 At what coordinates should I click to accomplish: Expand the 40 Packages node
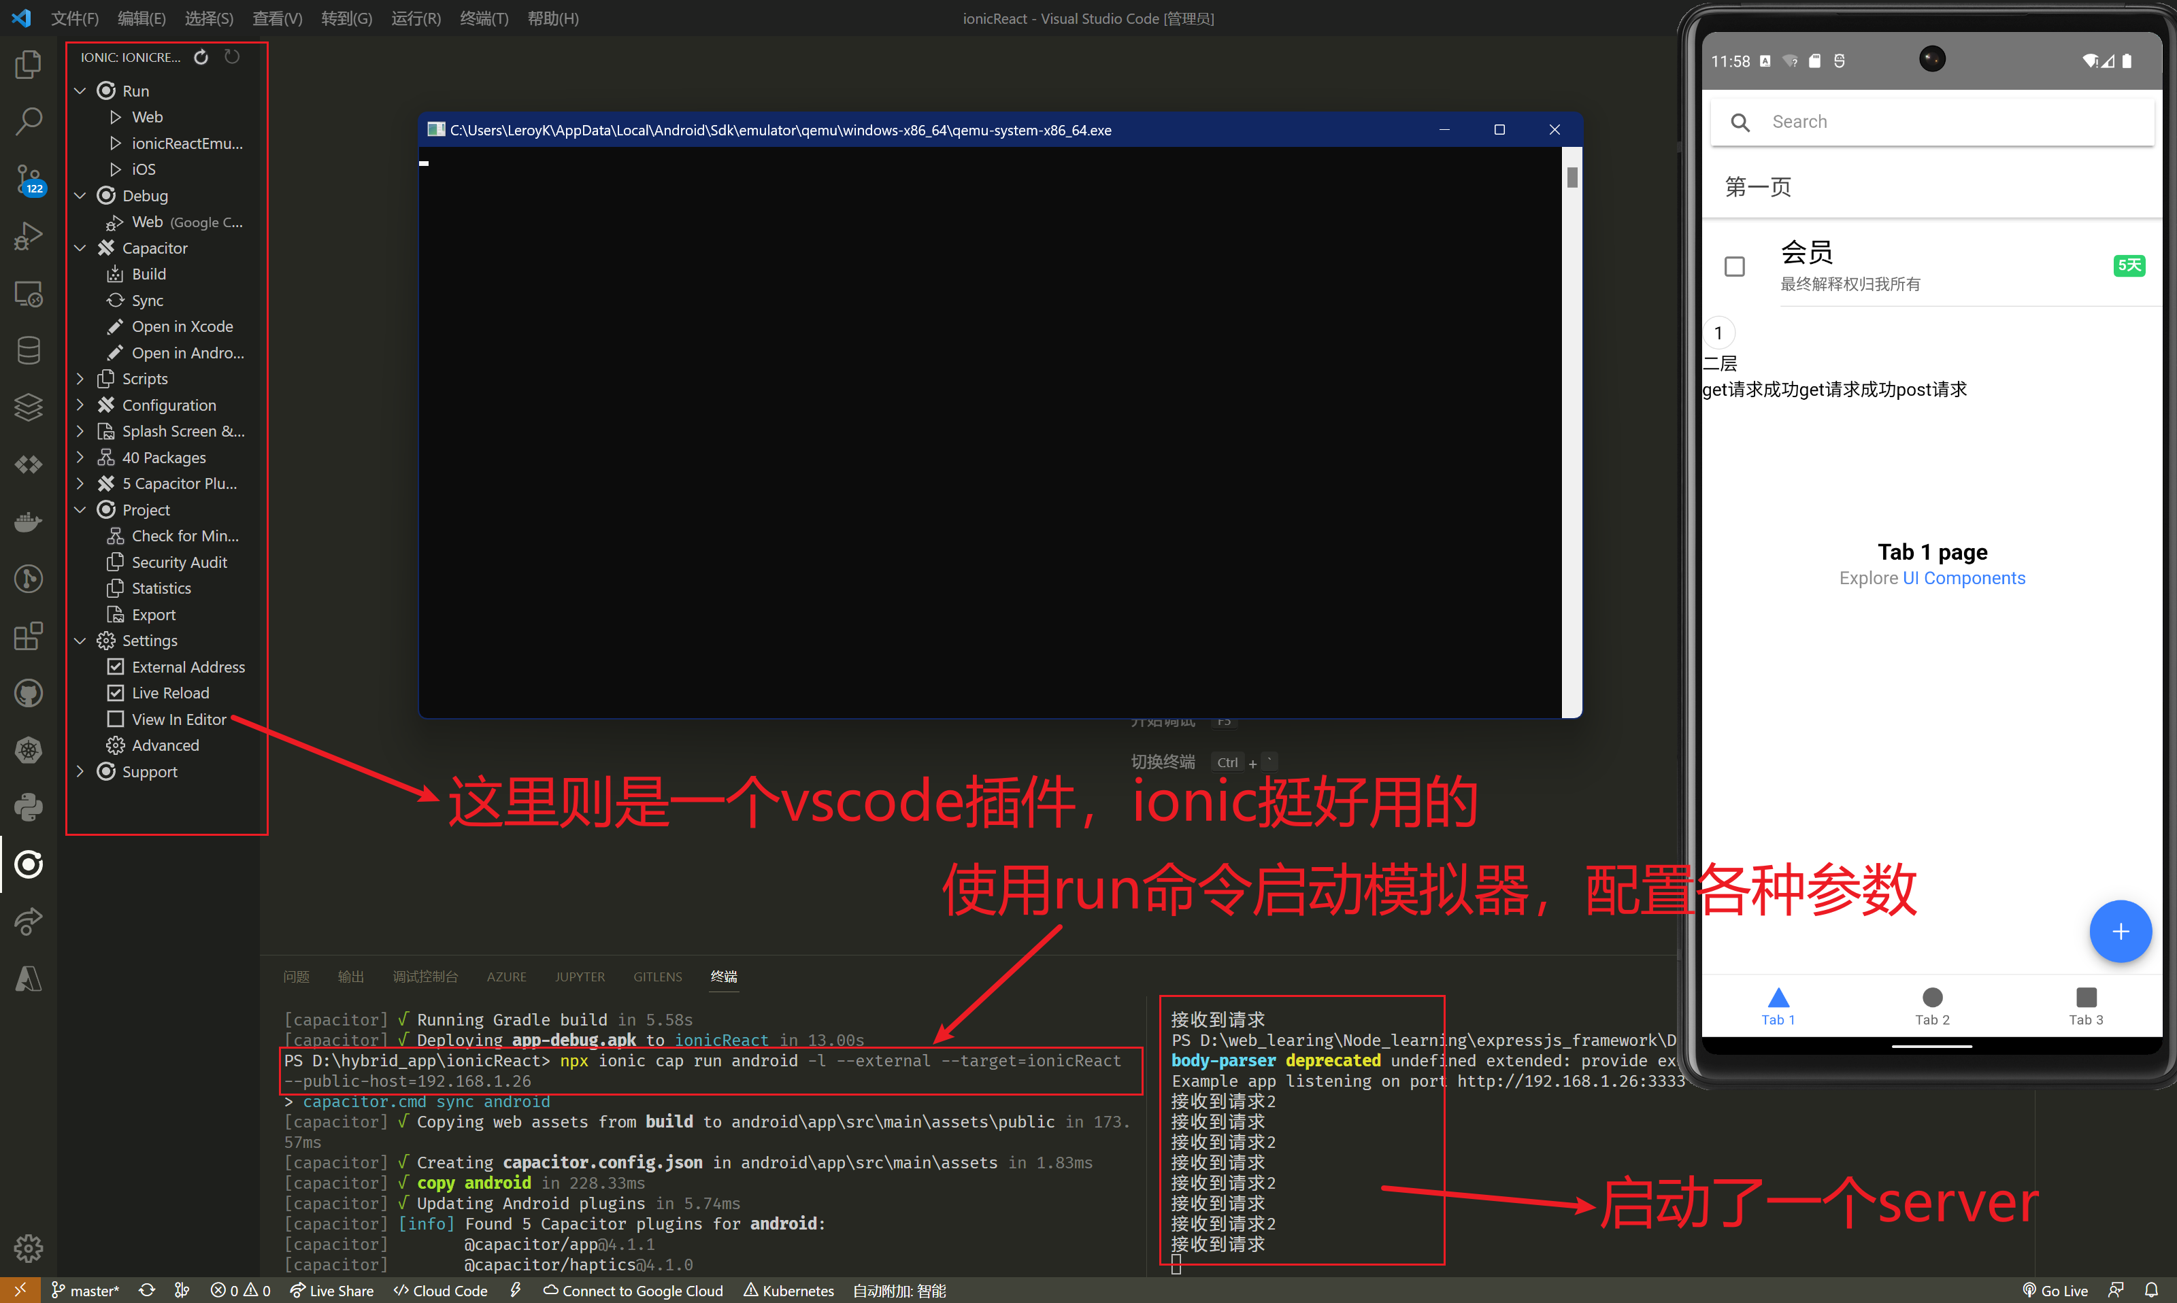80,458
